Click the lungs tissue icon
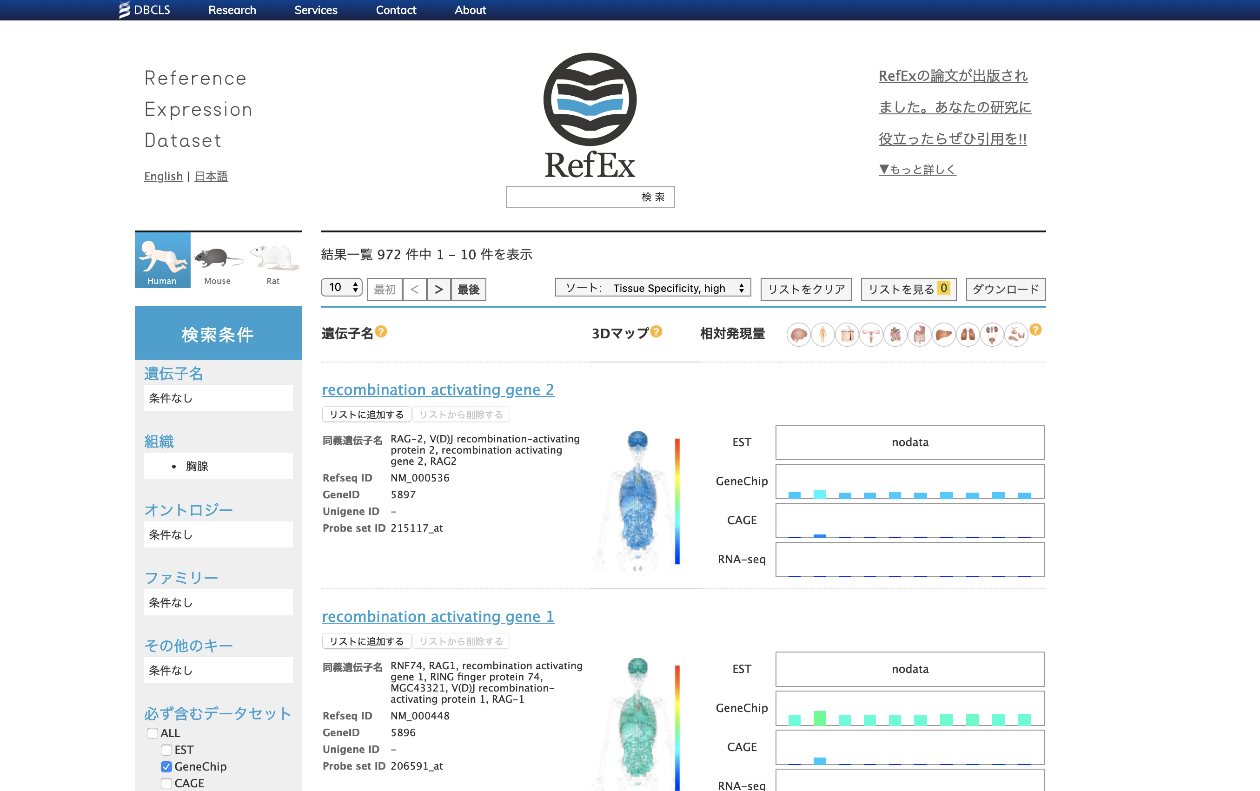The width and height of the screenshot is (1260, 791). click(x=968, y=334)
